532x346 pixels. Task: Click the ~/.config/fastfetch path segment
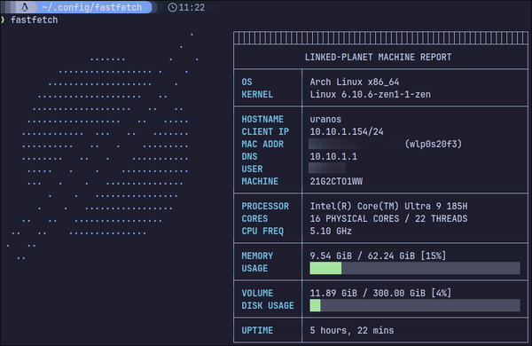(x=92, y=7)
